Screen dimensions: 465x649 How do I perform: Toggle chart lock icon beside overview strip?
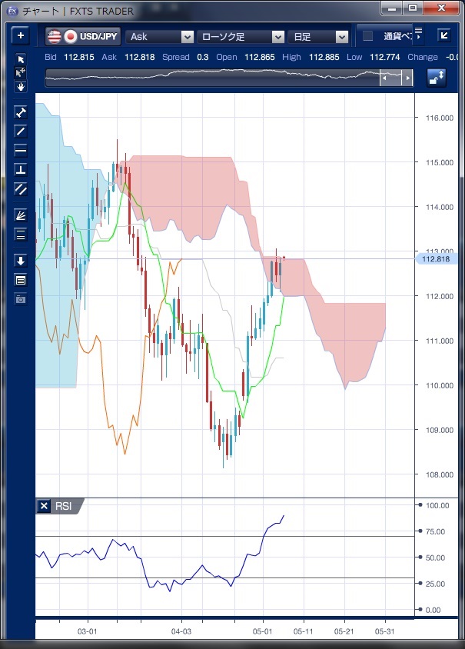pos(437,78)
